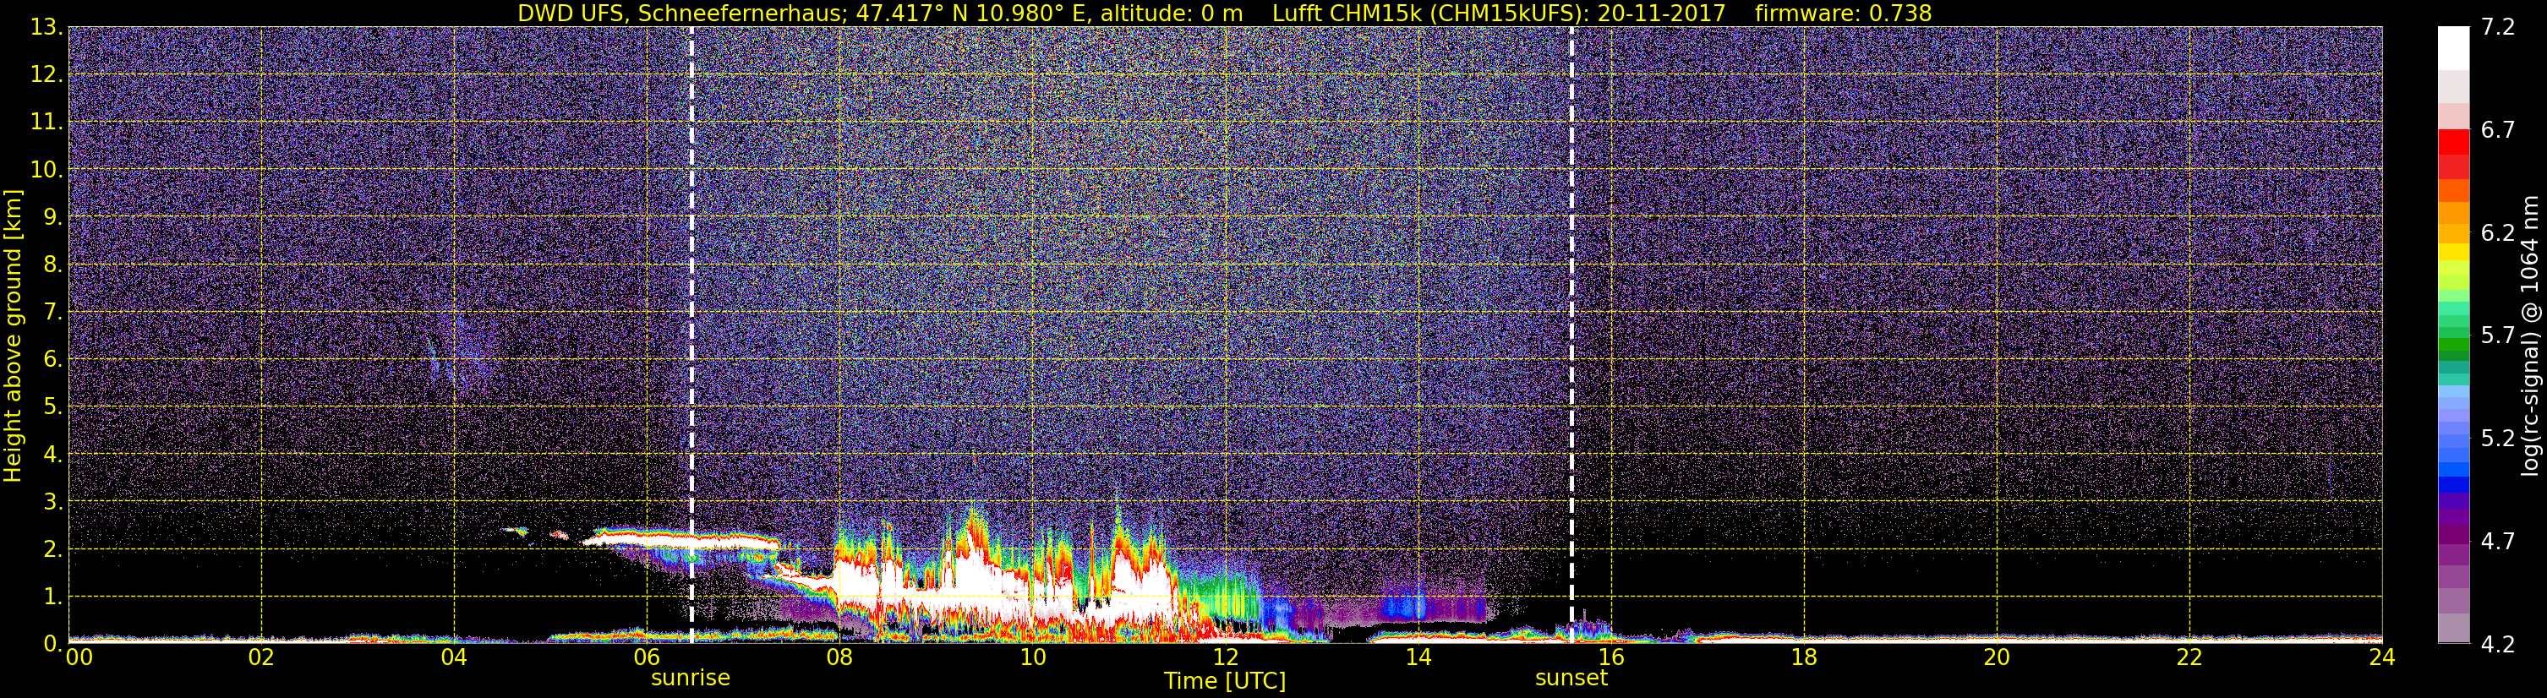Click the y-axis tick label '1.'
The width and height of the screenshot is (2547, 698).
[52, 596]
